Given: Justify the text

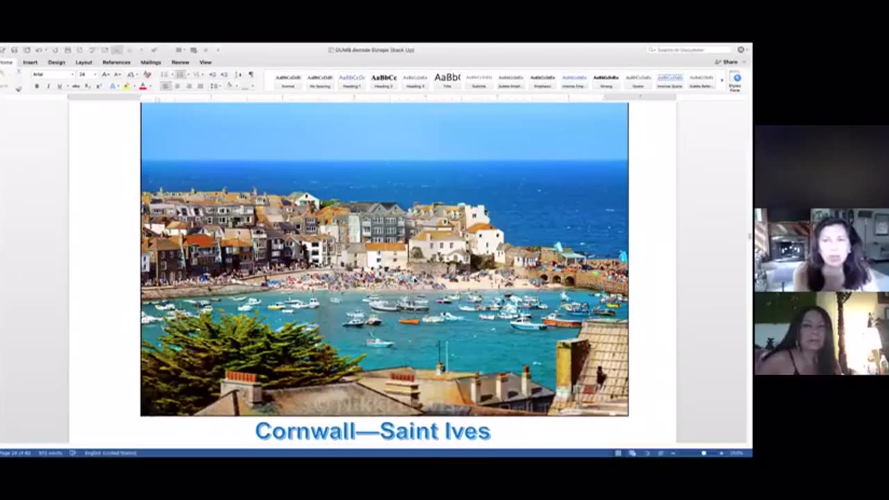Looking at the screenshot, I should pos(200,86).
